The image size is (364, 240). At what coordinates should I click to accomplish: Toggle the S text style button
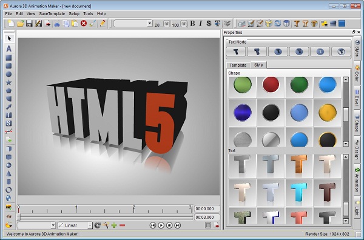click(x=209, y=24)
